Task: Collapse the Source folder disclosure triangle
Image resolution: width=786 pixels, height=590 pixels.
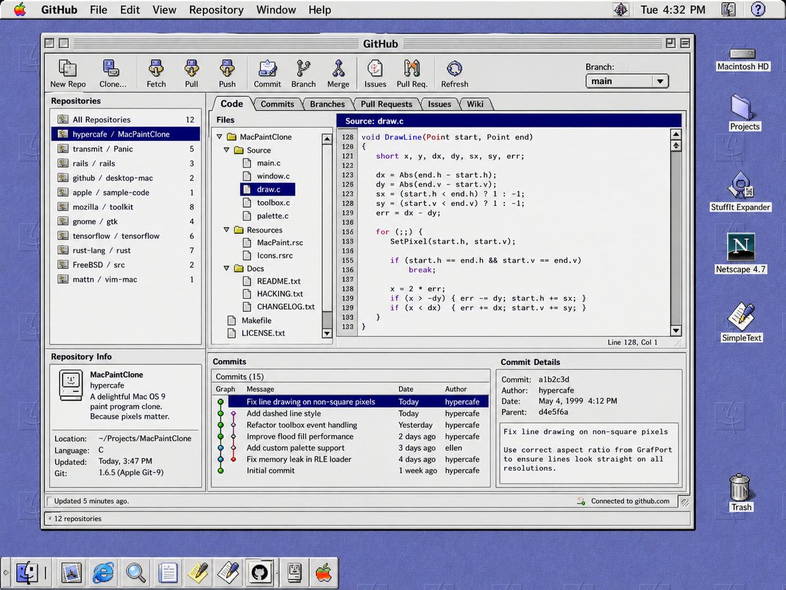Action: coord(227,150)
